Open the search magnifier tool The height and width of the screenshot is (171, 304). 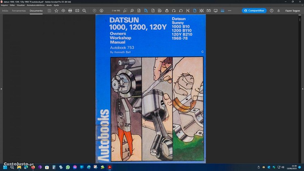pyautogui.click(x=84, y=11)
